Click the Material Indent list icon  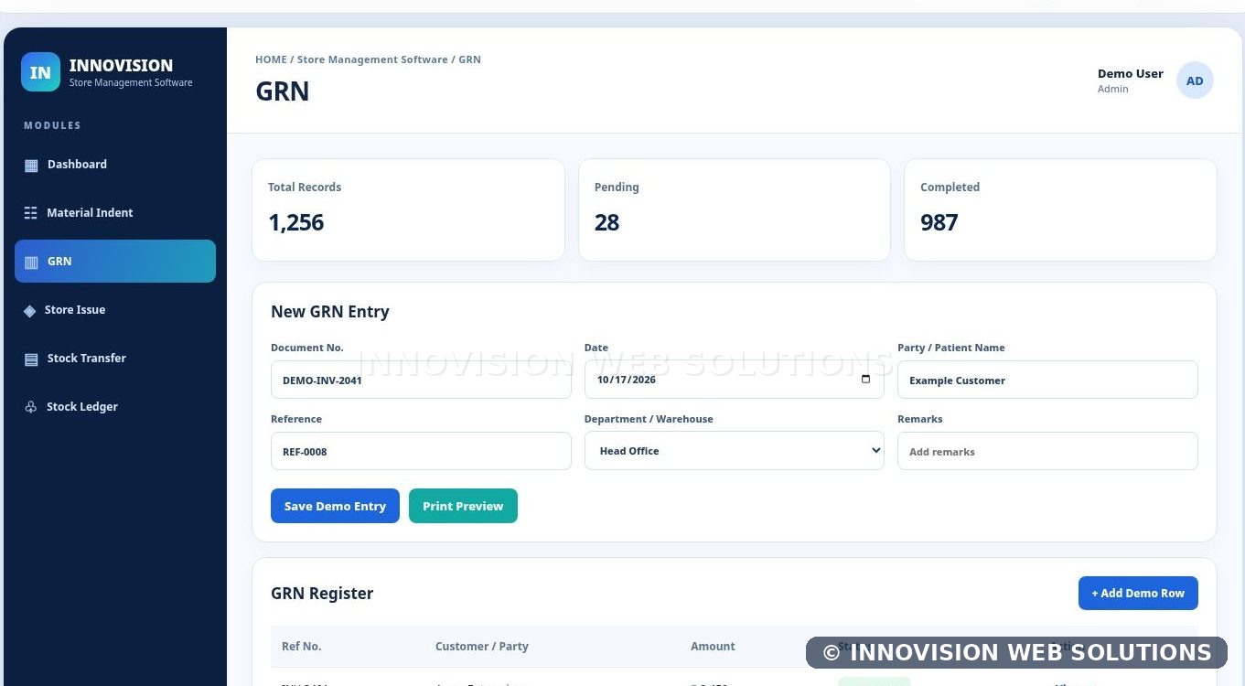[x=31, y=213]
